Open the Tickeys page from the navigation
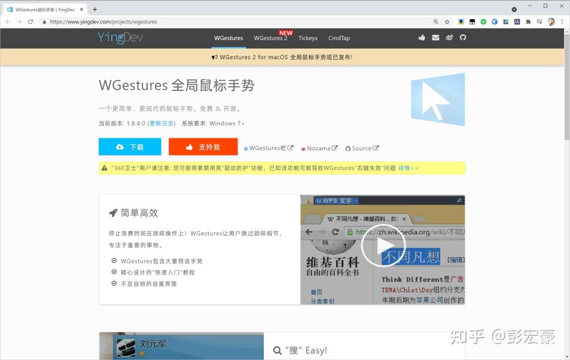 click(308, 37)
